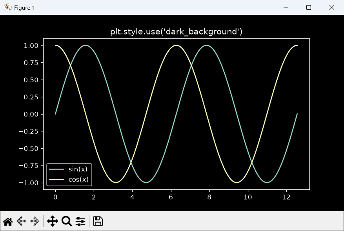Click the y-axis label −0.75
The width and height of the screenshot is (344, 231).
pyautogui.click(x=29, y=166)
